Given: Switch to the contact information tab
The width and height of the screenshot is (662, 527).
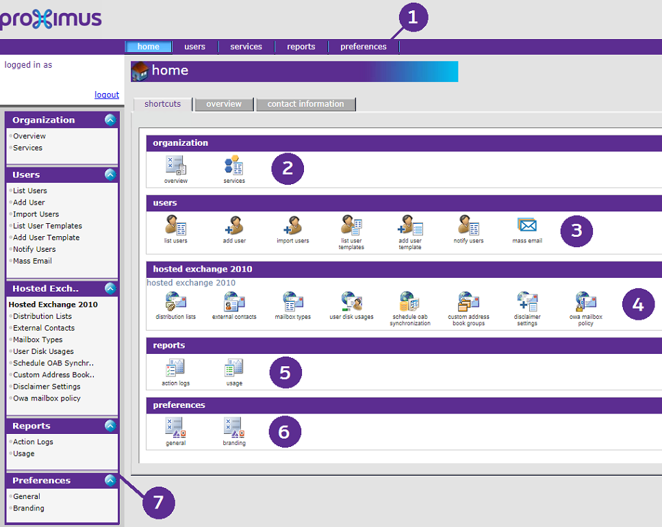Looking at the screenshot, I should click(305, 104).
